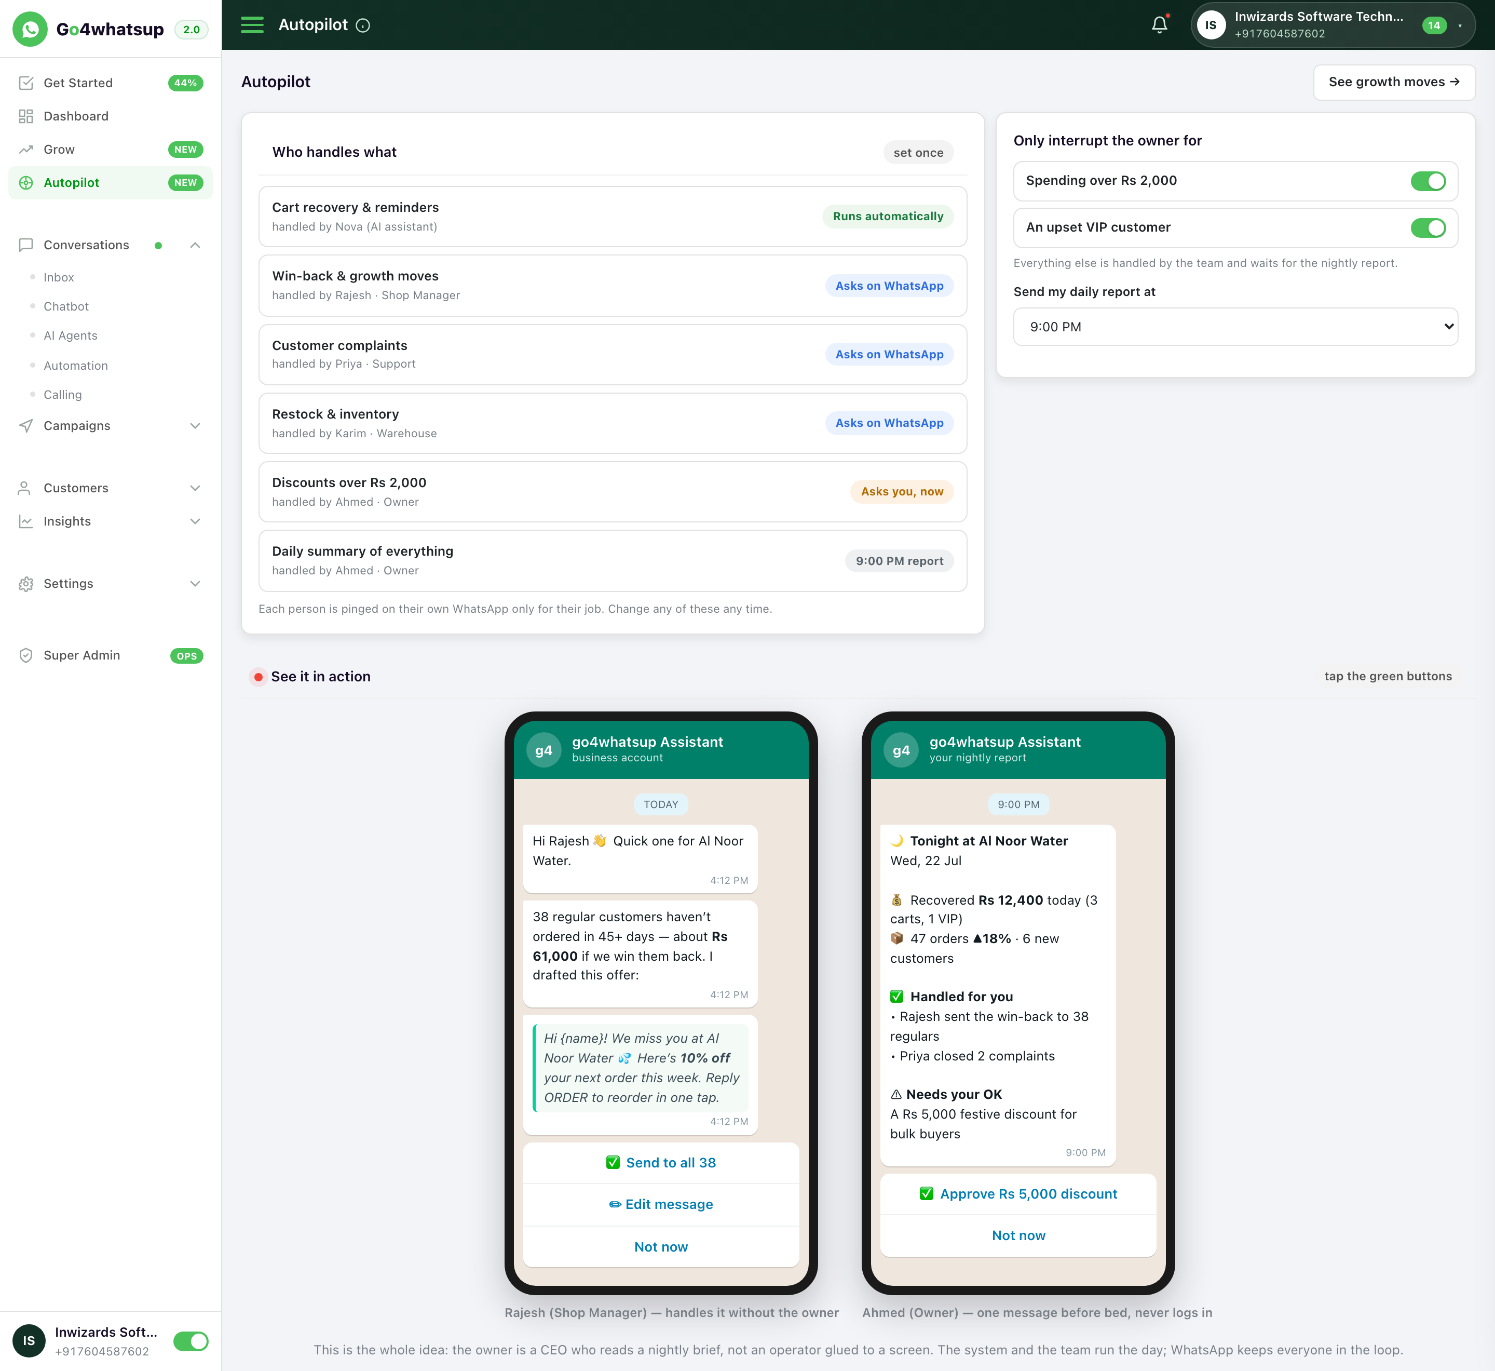Open Automation under Conversations
Screen dimensions: 1495x1371
pyautogui.click(x=76, y=366)
